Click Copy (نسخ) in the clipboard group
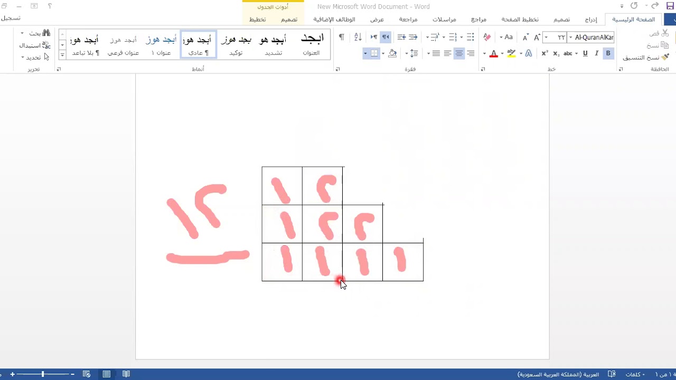 click(658, 45)
